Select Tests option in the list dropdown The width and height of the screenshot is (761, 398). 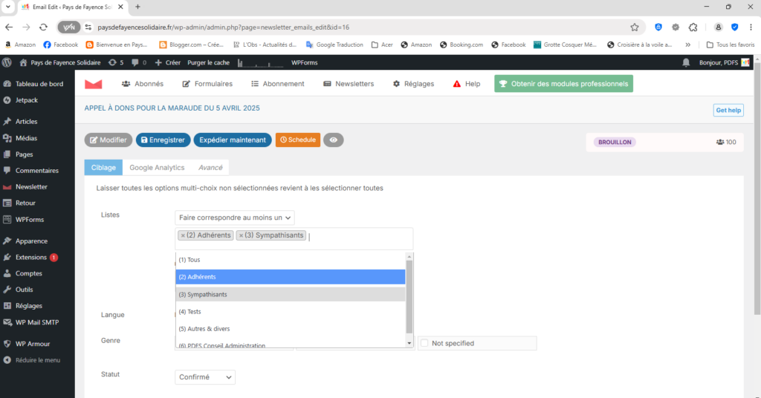tap(190, 312)
